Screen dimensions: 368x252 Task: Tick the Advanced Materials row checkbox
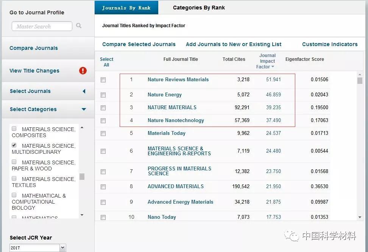103,187
